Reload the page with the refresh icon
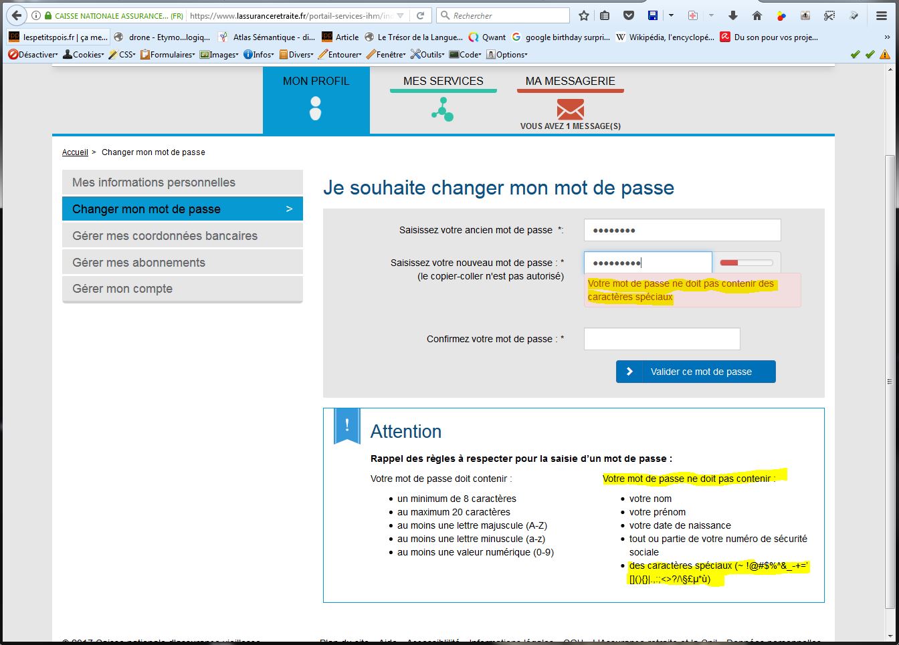The image size is (899, 645). pyautogui.click(x=420, y=15)
